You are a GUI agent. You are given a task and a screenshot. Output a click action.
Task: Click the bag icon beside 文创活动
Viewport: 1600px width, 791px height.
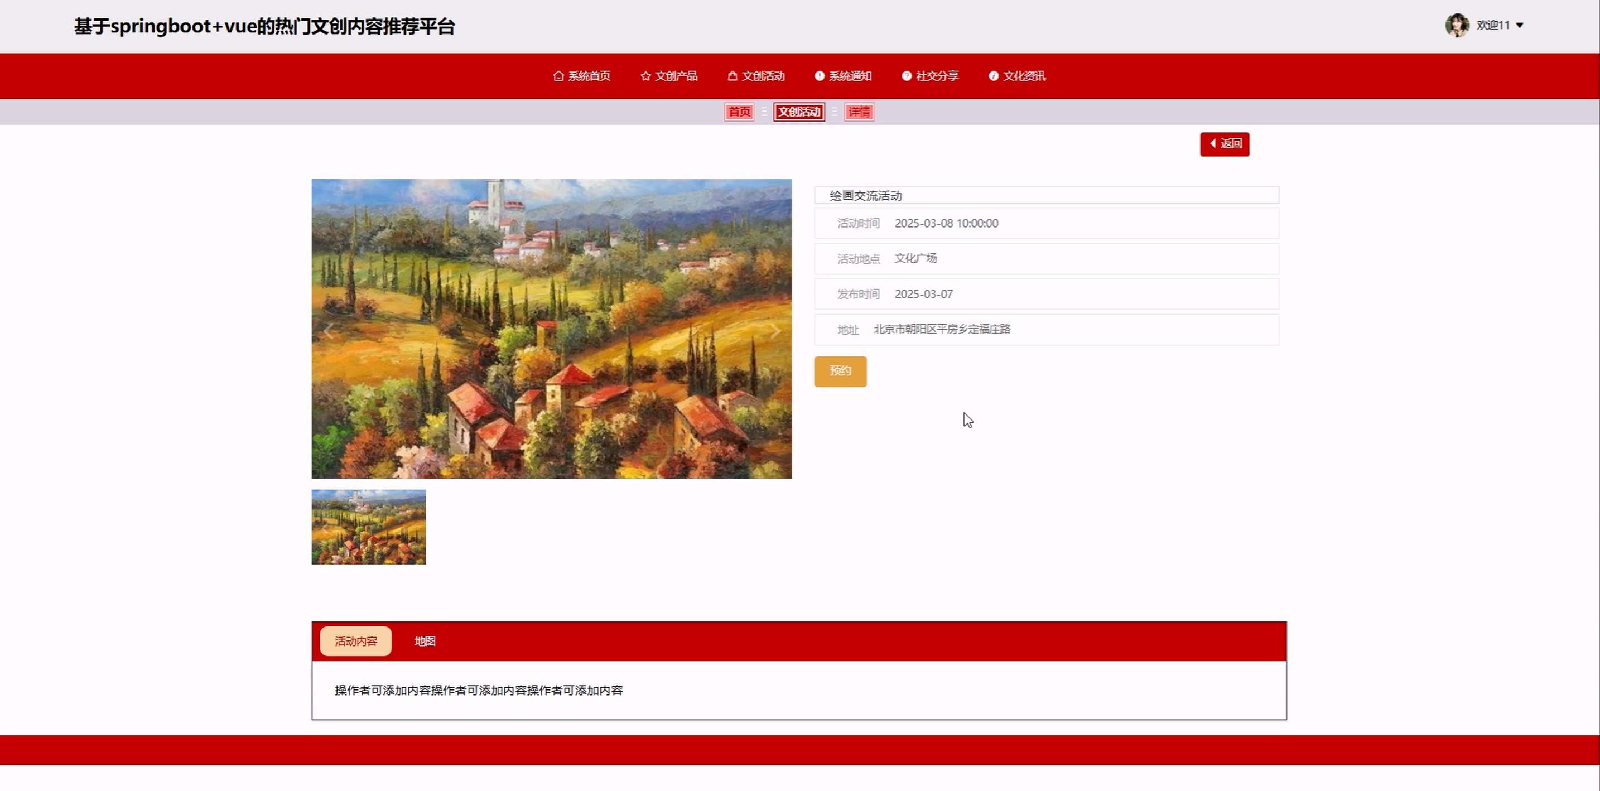tap(732, 76)
